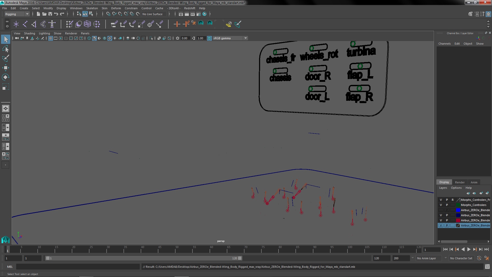Select the Create Locator star icon on shelf
Image resolution: width=492 pixels, height=277 pixels.
click(16, 24)
